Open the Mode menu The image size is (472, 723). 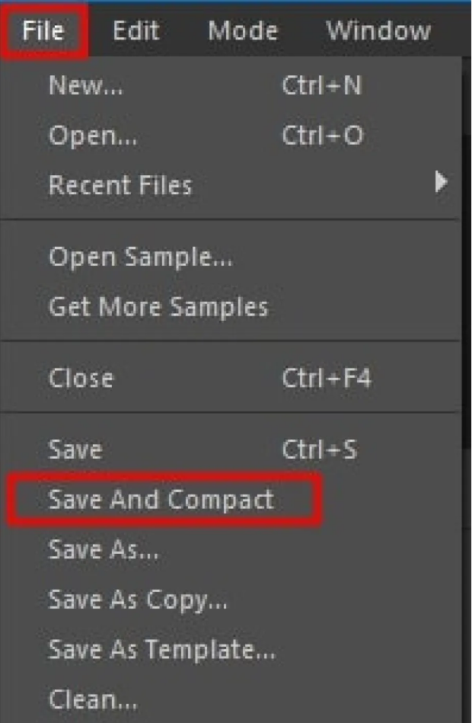pos(243,31)
